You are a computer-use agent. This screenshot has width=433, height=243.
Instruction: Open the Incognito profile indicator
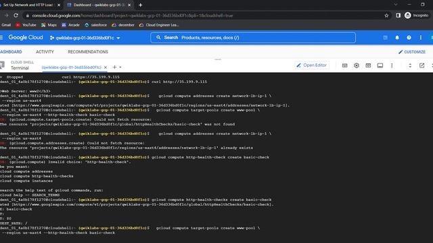click(x=416, y=16)
